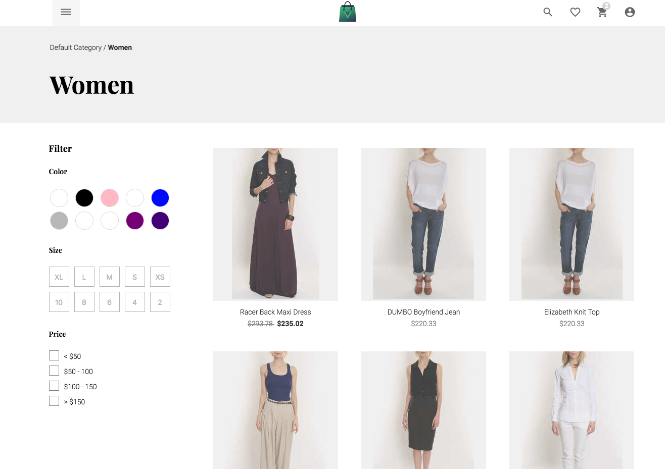This screenshot has width=665, height=469.
Task: Select size S filter
Action: point(135,277)
